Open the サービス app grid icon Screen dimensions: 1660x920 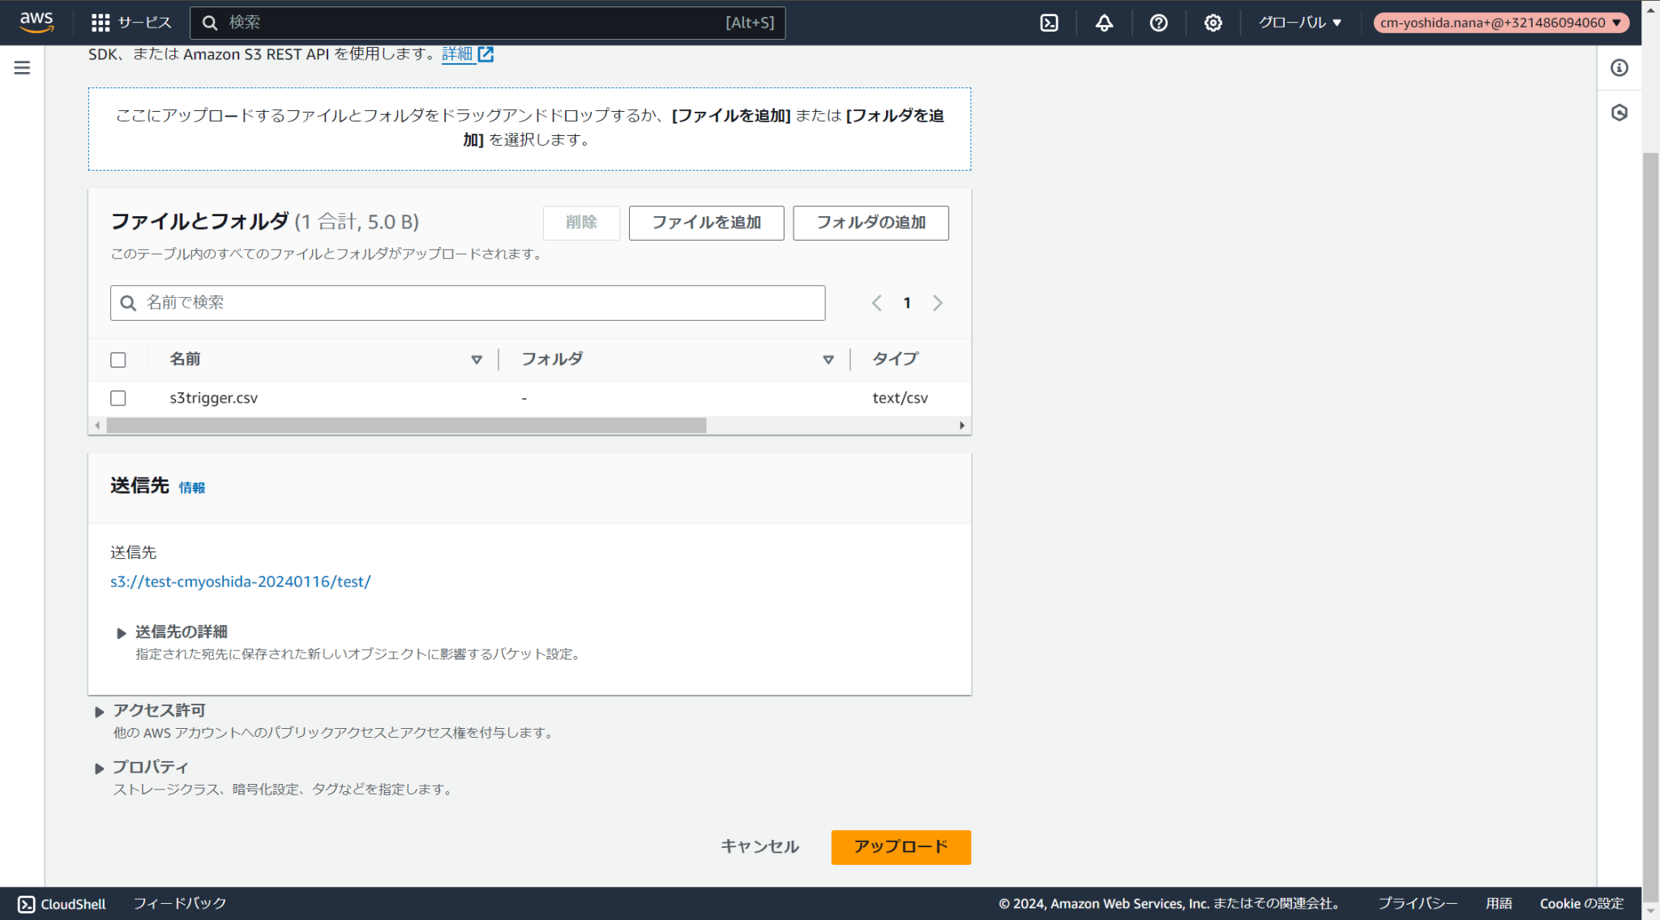(x=101, y=22)
